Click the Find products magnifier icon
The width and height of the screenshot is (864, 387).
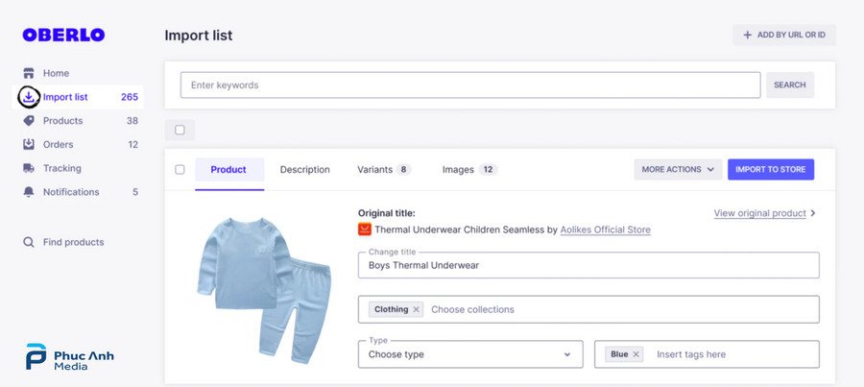(29, 242)
